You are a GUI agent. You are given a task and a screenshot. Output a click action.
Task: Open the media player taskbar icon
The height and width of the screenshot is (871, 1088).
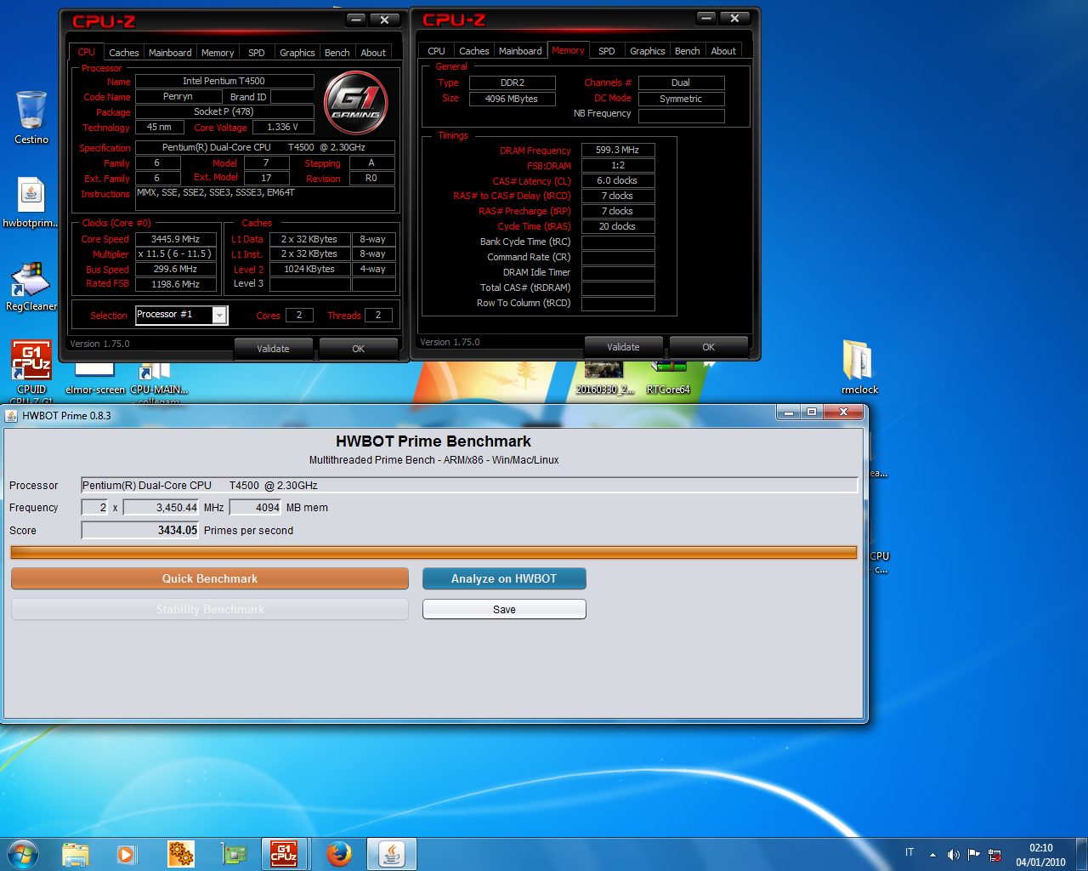pyautogui.click(x=127, y=854)
